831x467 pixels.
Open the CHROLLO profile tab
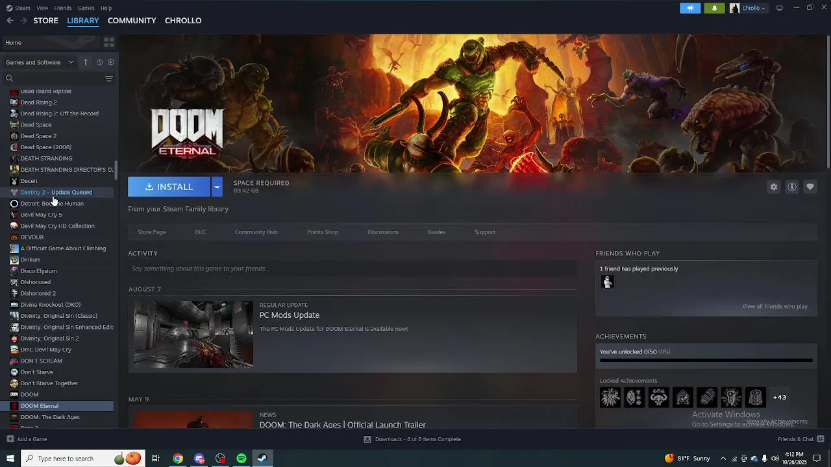tap(183, 21)
